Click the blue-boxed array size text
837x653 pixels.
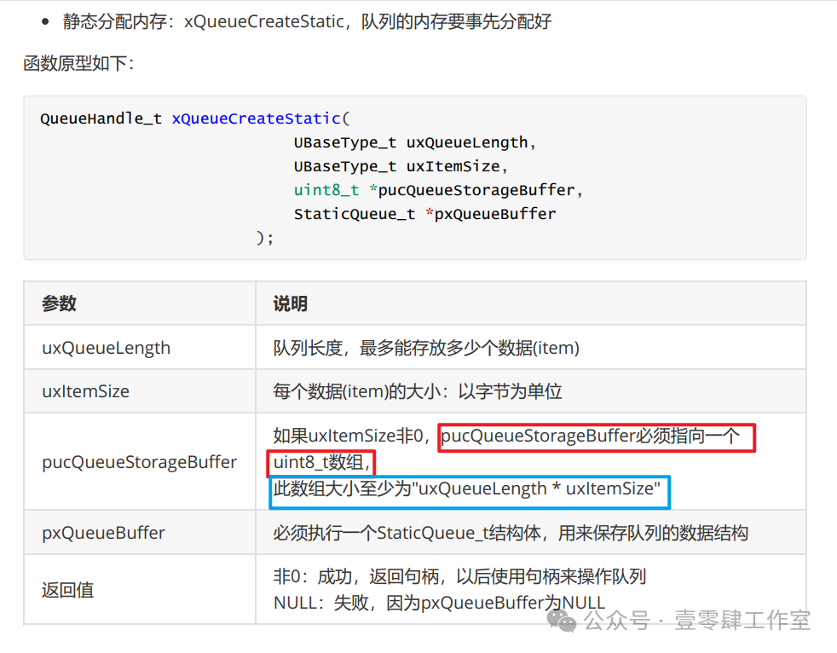click(467, 488)
